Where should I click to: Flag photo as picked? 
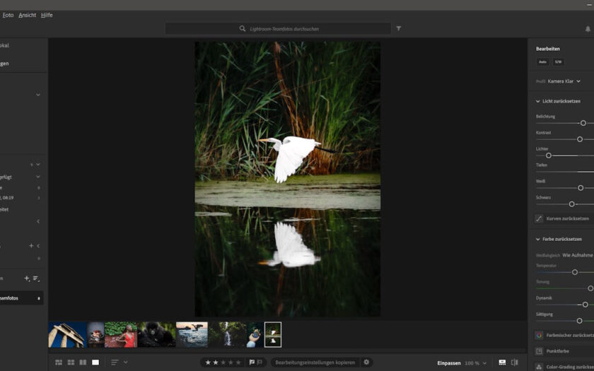pos(252,363)
